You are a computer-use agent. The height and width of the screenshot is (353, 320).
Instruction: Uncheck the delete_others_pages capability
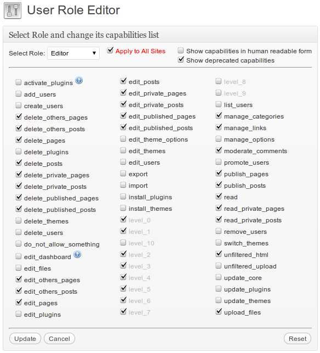click(19, 116)
